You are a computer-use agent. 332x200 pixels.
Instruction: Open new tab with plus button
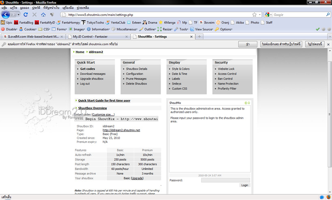(x=199, y=37)
